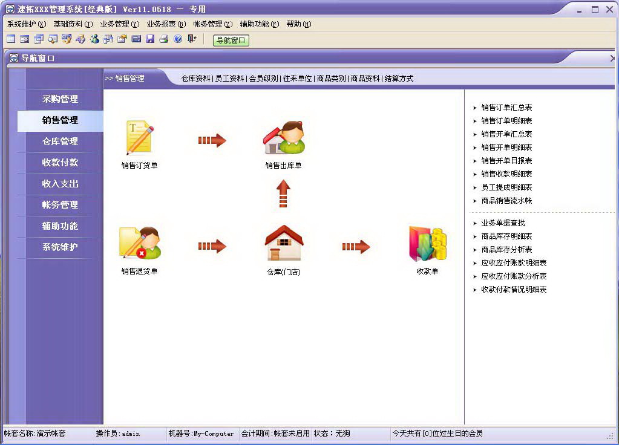The width and height of the screenshot is (619, 445).
Task: Open 业务单据查找
Action: 503,223
